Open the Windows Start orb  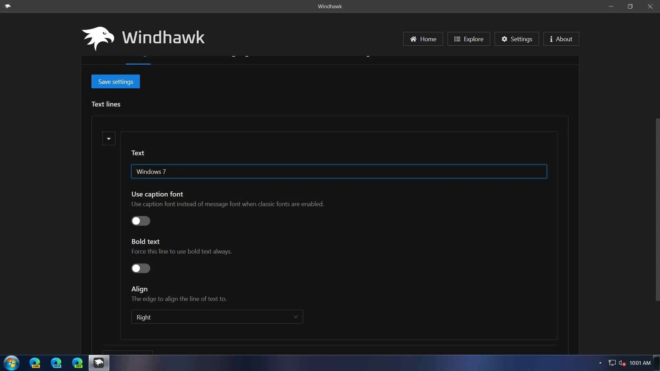(x=11, y=363)
